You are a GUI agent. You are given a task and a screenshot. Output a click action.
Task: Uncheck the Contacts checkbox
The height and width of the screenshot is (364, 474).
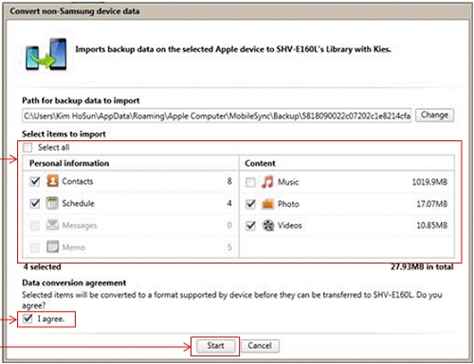[35, 181]
